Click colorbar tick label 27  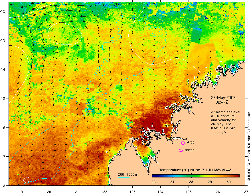pyautogui.click(x=172, y=182)
